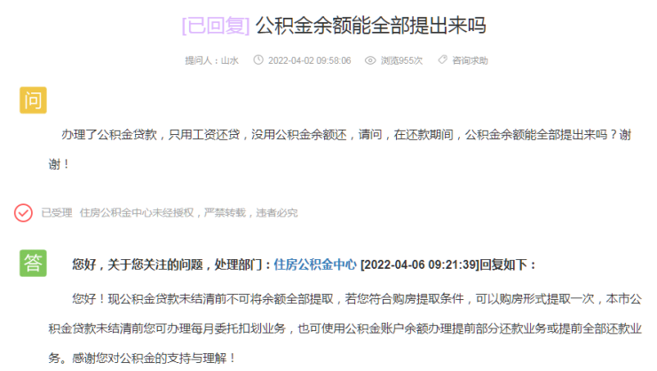Click the eye icon next to 浏览955次

[370, 60]
